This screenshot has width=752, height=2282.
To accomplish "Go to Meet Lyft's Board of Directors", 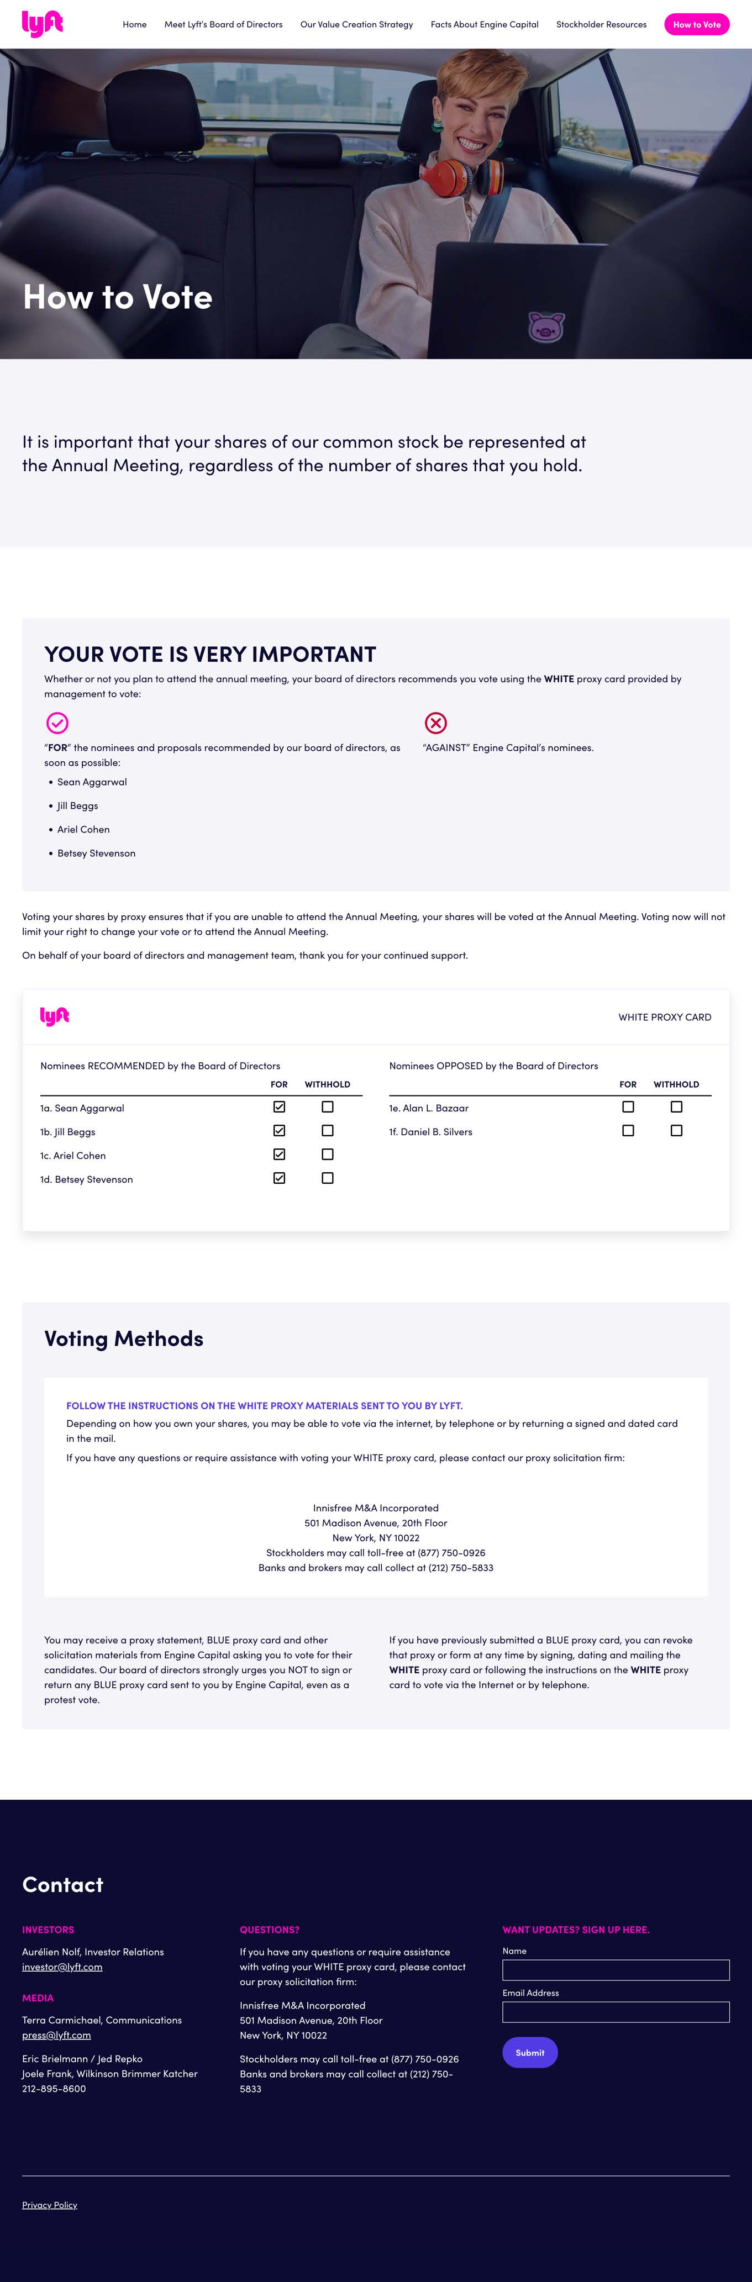I will [x=223, y=25].
